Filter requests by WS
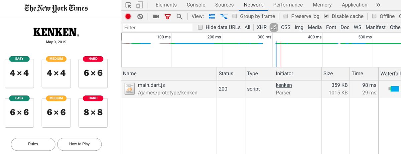The width and height of the screenshot is (401, 154). pyautogui.click(x=358, y=27)
